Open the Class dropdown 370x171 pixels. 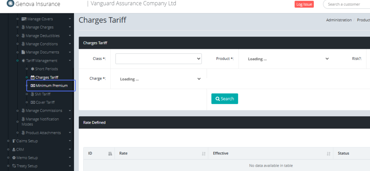coord(158,59)
